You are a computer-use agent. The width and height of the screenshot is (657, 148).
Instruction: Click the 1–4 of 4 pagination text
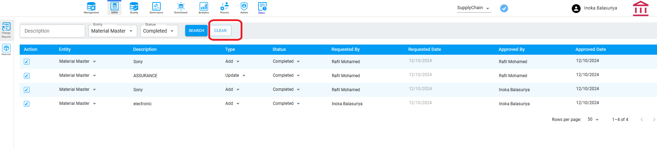(620, 120)
